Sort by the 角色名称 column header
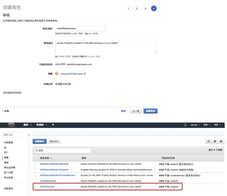 (46, 158)
